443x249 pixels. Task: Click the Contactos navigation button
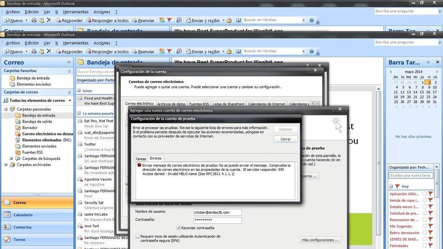click(x=37, y=227)
